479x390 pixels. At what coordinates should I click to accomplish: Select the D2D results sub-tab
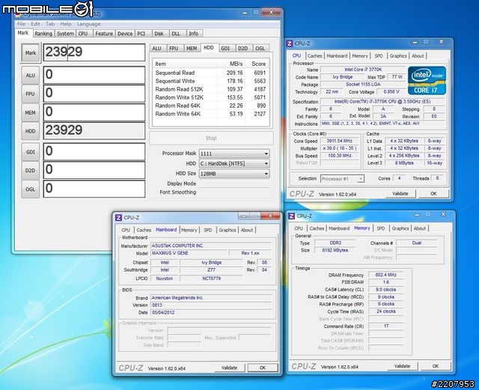(x=242, y=49)
